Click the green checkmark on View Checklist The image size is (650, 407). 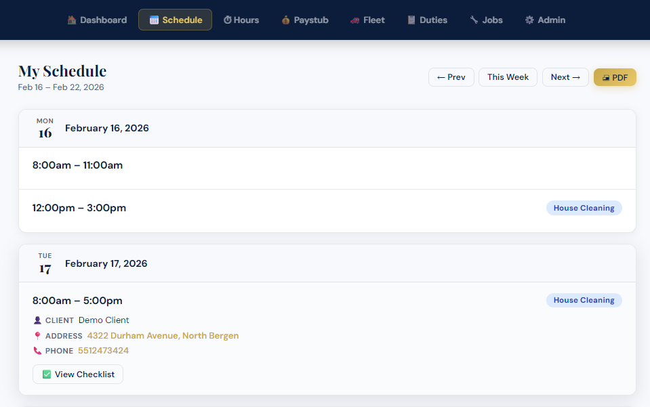pyautogui.click(x=47, y=374)
